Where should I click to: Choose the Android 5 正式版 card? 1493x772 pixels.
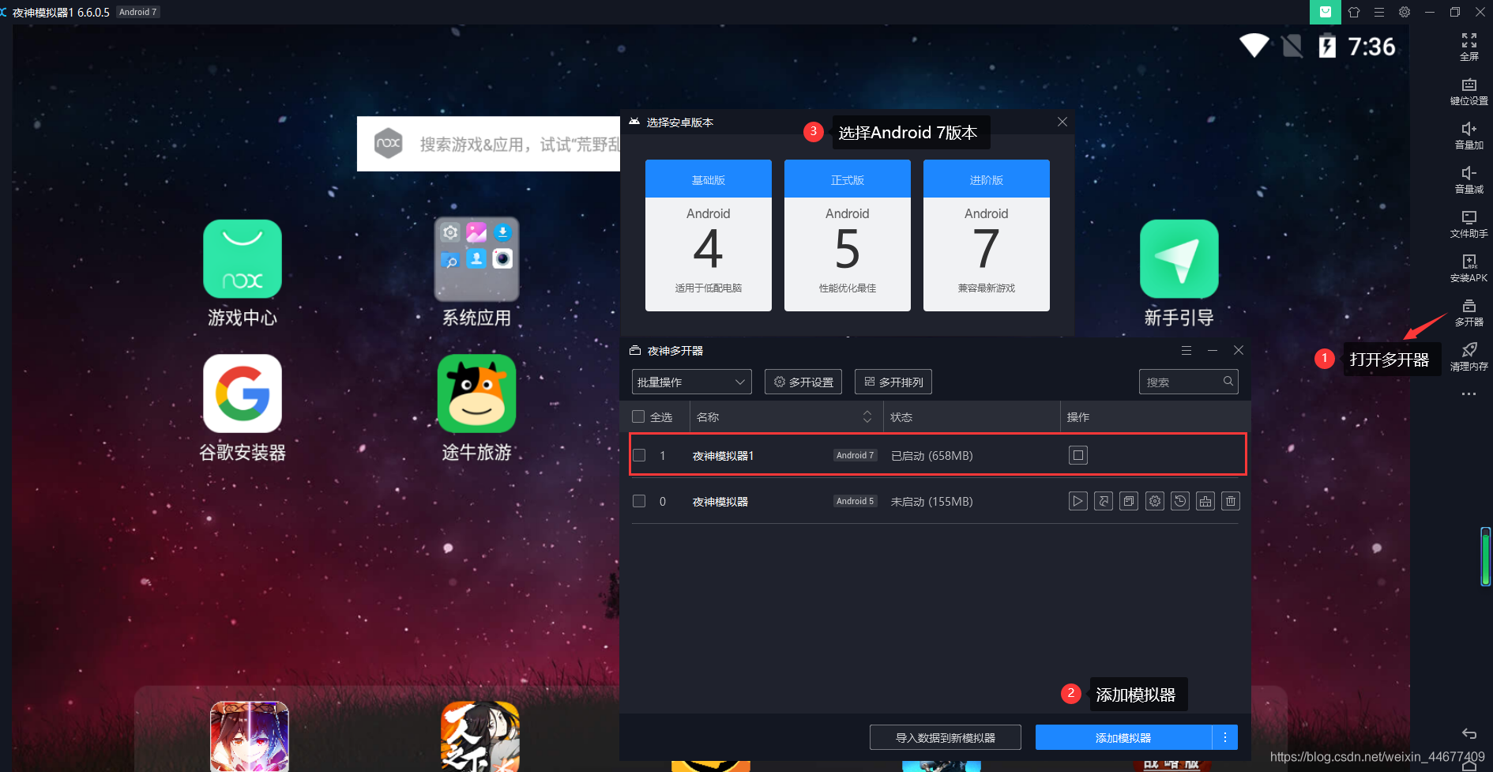[848, 235]
